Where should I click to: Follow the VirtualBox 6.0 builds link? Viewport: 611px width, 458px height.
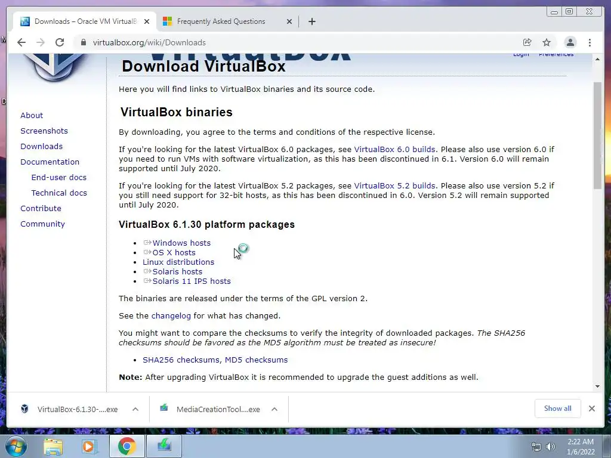[x=394, y=150]
